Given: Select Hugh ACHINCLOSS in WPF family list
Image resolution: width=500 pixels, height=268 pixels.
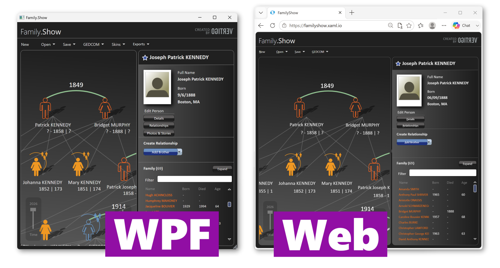Looking at the screenshot, I should click(x=159, y=195).
